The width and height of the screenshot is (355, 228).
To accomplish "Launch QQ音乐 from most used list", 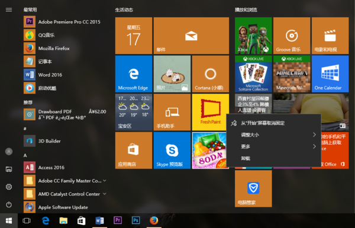I will (64, 35).
